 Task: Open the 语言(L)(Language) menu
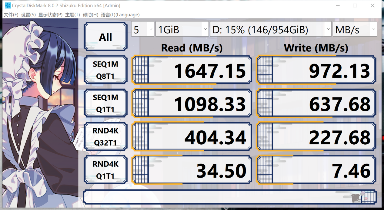(120, 15)
